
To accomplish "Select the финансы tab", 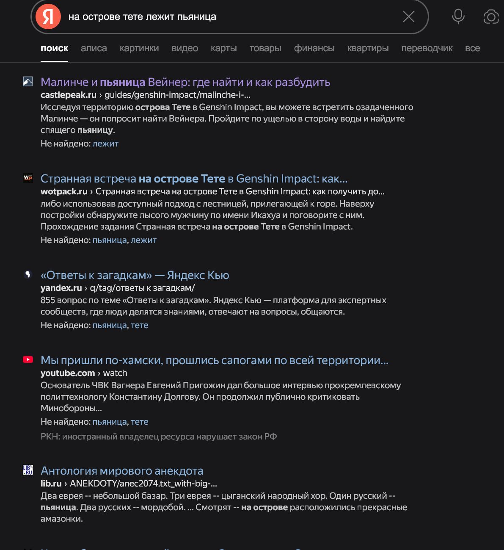I will 314,48.
